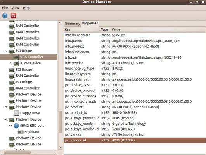Click the red power quit icon
The image size is (206, 155).
click(14, 15)
